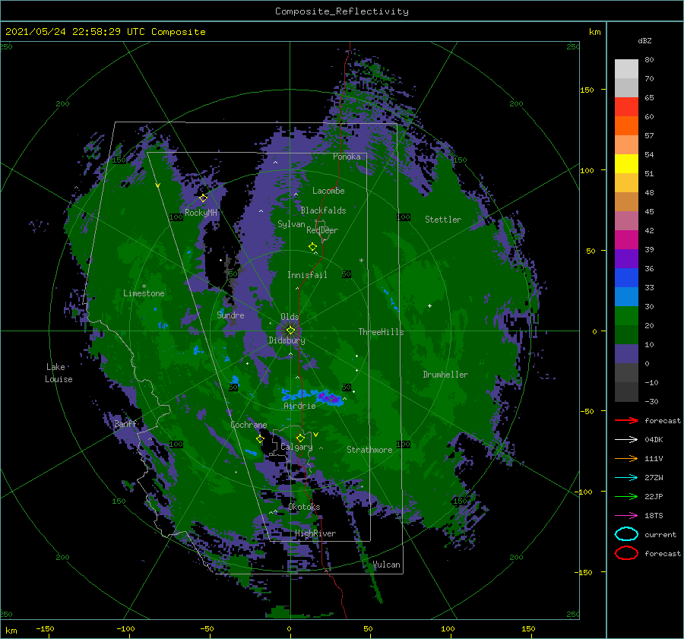The height and width of the screenshot is (639, 684).
Task: Click the ThreeHills city label
Action: click(381, 332)
